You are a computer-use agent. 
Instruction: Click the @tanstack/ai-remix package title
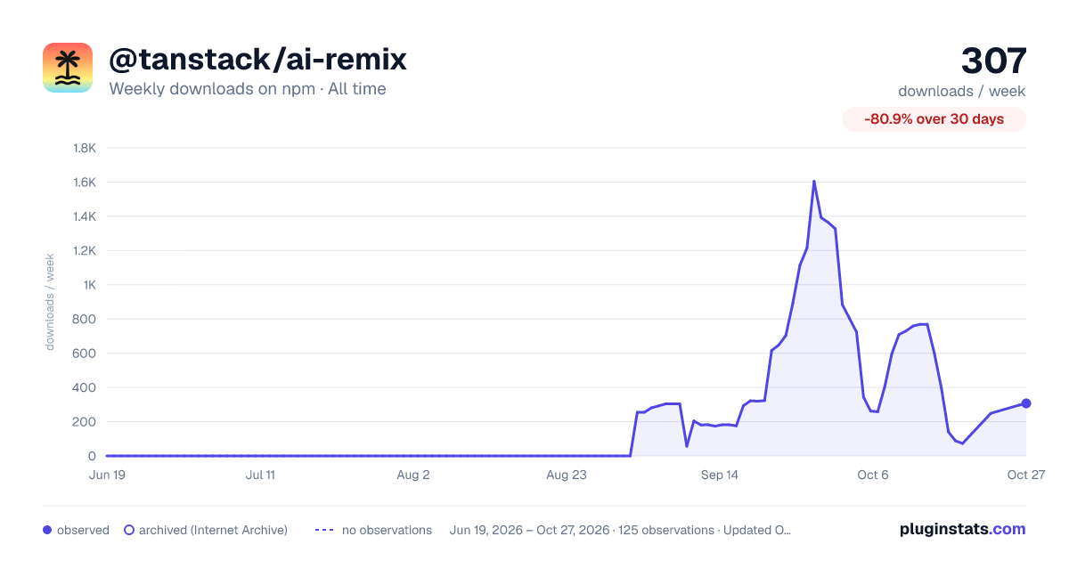(257, 60)
